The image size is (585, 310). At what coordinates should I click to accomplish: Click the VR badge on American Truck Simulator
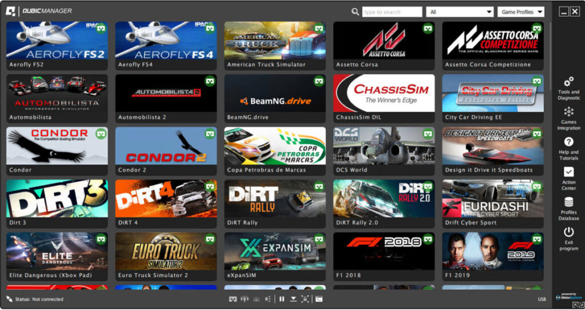tap(319, 29)
